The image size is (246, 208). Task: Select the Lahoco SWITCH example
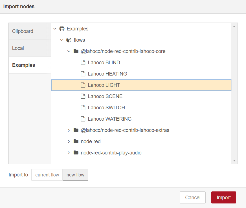coord(106,108)
